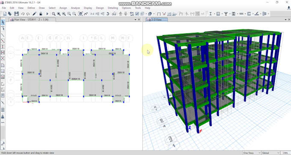Click the Undo arrow in toolbar

[x=23, y=14]
